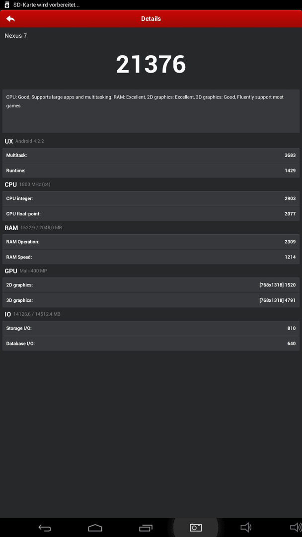The image size is (302, 537).
Task: Select the Multitask score row
Action: pos(151,155)
